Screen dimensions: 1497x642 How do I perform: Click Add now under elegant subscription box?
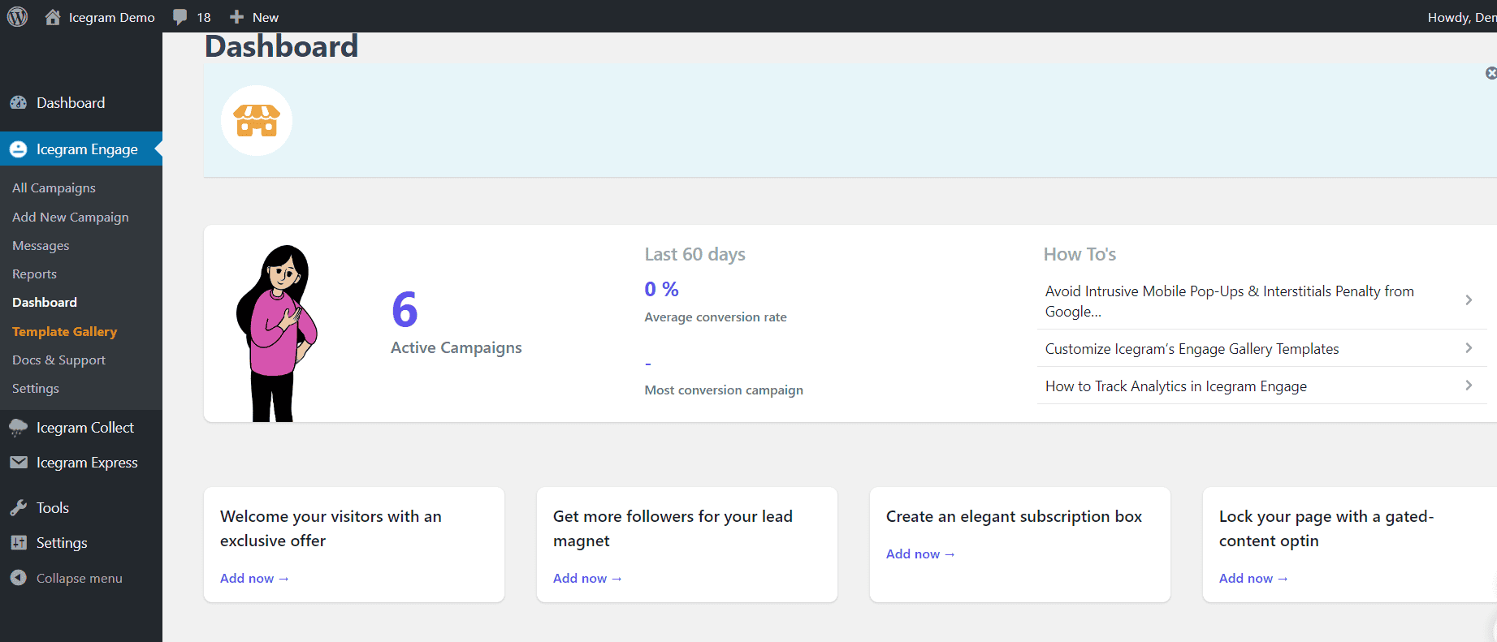[919, 554]
